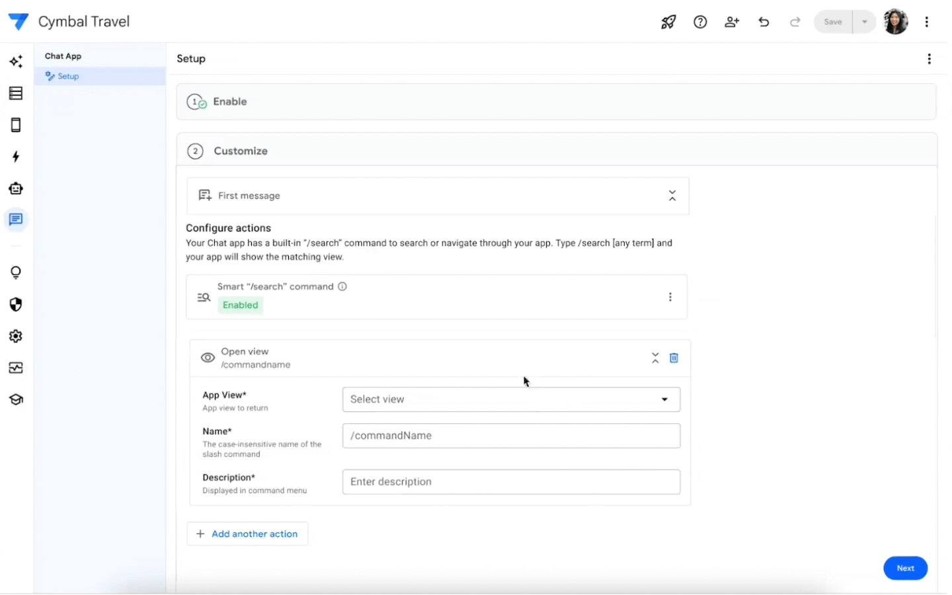Open the Automation bot icon in sidebar
The image size is (952, 595).
tap(16, 188)
